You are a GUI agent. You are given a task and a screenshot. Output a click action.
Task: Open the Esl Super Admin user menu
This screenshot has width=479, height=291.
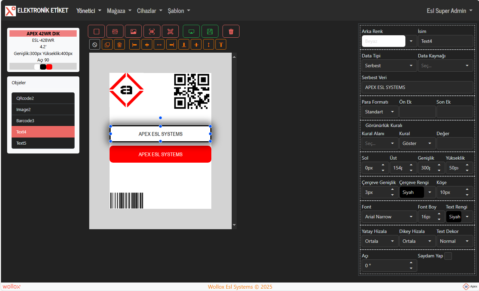449,11
